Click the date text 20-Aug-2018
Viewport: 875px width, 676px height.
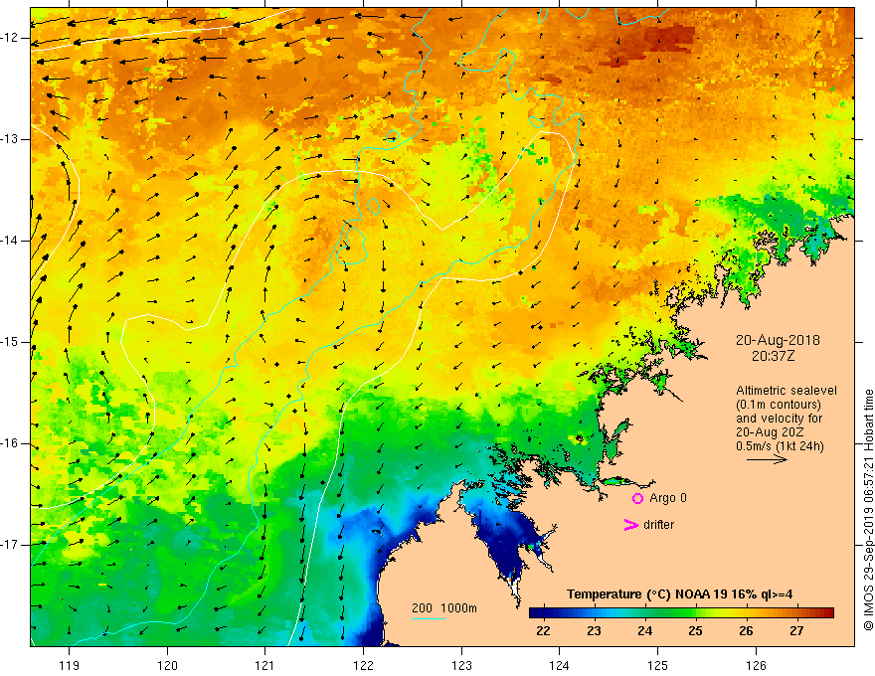pos(778,340)
